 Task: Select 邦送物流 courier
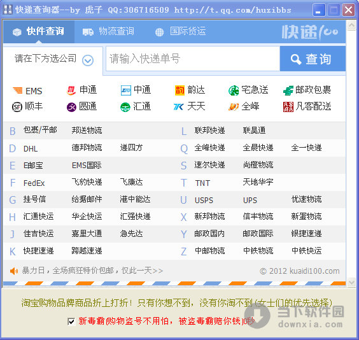[x=87, y=131]
